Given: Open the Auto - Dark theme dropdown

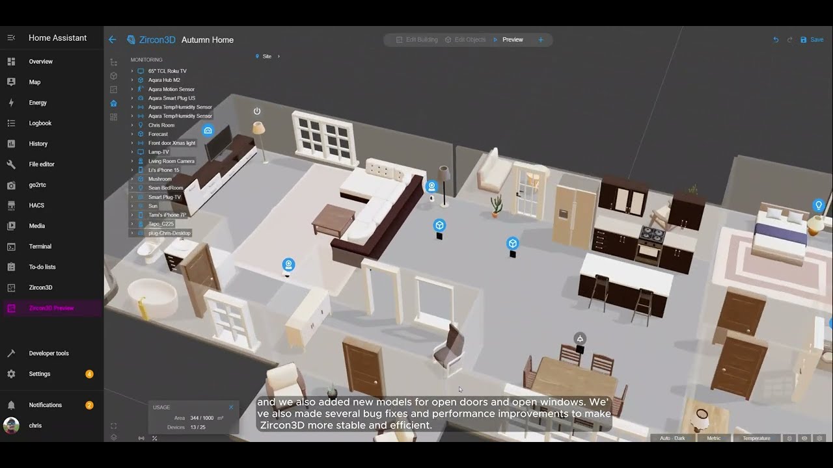Looking at the screenshot, I should pyautogui.click(x=672, y=438).
